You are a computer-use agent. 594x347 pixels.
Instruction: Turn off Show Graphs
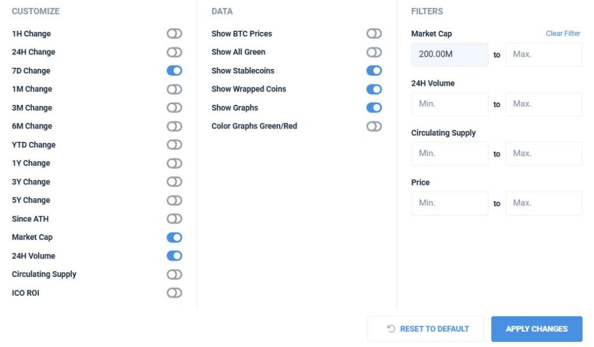click(x=374, y=108)
